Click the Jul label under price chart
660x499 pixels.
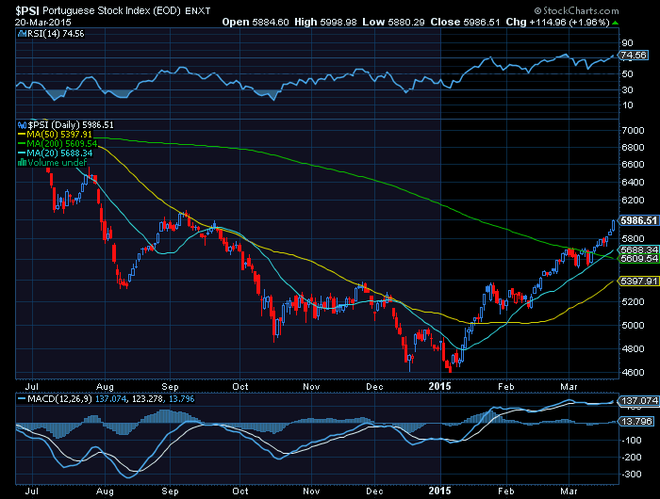coord(32,386)
